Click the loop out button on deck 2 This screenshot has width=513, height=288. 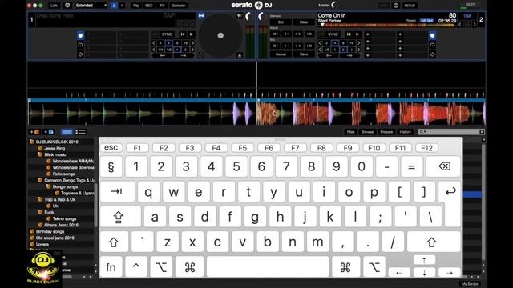pyautogui.click(x=349, y=56)
